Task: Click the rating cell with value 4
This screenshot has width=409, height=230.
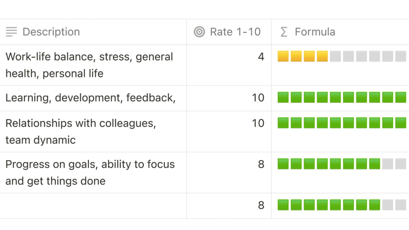Action: 229,65
